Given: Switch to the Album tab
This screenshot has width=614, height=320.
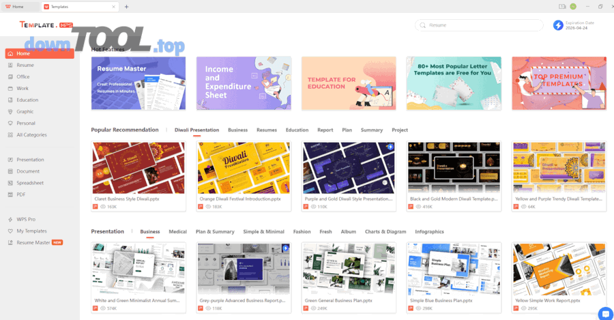Looking at the screenshot, I should pyautogui.click(x=348, y=232).
